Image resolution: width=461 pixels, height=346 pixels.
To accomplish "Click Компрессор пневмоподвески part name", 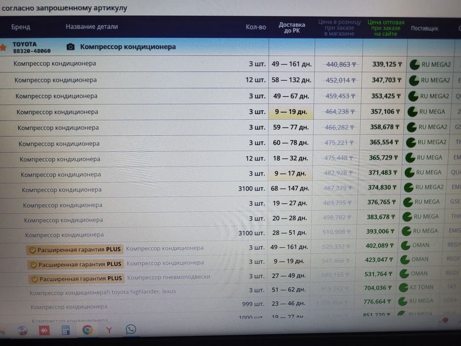I will tap(168, 277).
